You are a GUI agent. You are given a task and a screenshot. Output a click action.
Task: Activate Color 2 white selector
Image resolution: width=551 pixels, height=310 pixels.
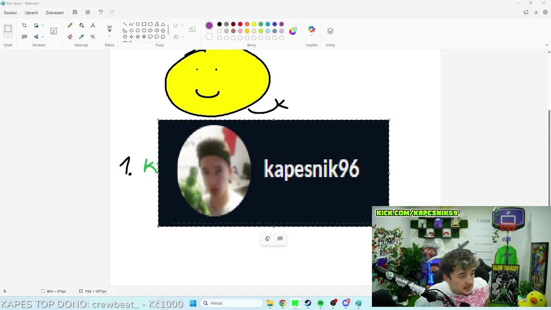click(209, 37)
